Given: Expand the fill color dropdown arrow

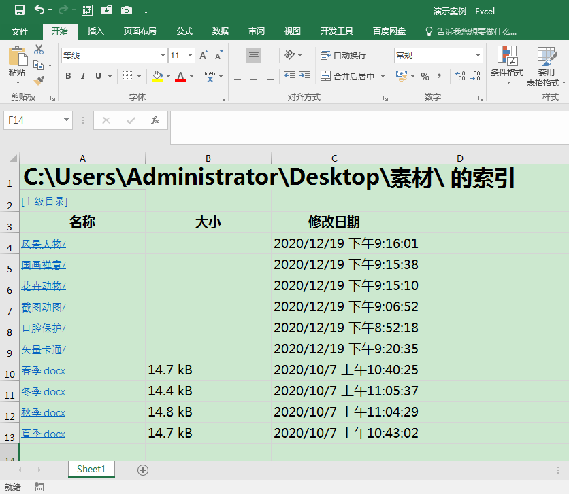Looking at the screenshot, I should pos(168,76).
